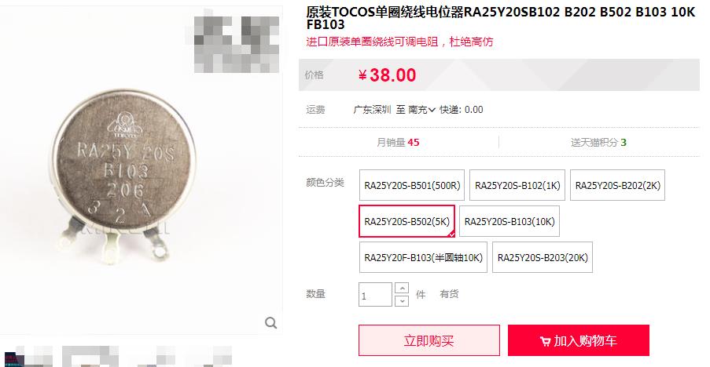The width and height of the screenshot is (710, 367).
Task: Decrease quantity with the down arrow
Action: [402, 300]
